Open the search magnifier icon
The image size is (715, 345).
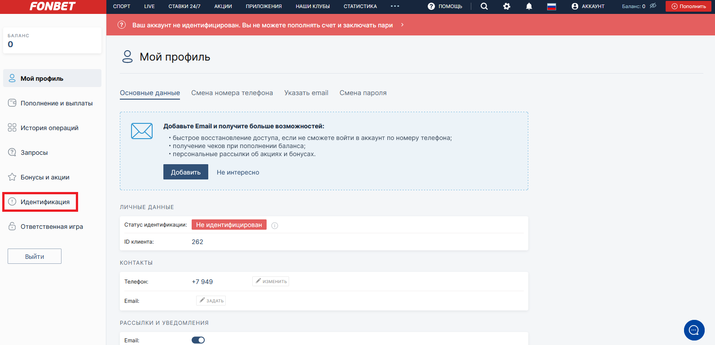click(x=484, y=6)
